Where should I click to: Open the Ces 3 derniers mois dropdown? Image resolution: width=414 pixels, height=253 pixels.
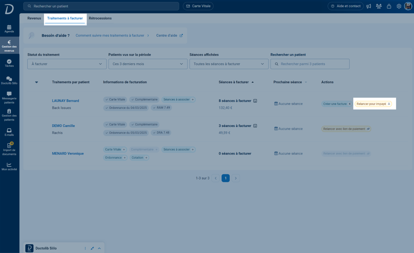tap(148, 64)
